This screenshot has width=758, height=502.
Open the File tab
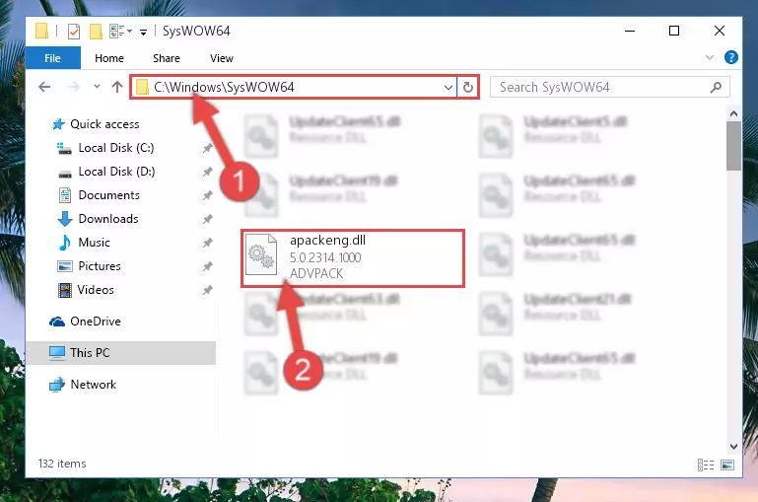pyautogui.click(x=52, y=58)
